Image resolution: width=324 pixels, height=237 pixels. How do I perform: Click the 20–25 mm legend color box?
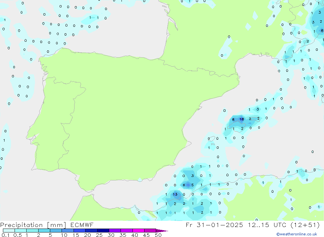point(91,231)
